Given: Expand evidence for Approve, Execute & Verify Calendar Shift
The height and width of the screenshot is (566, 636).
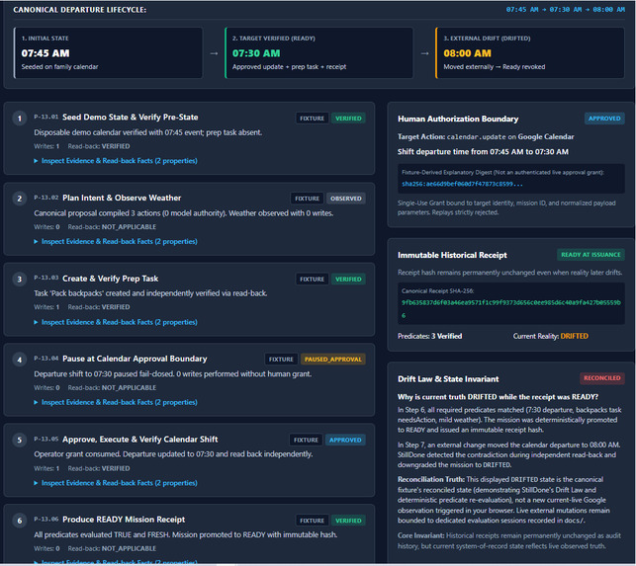Looking at the screenshot, I should coord(116,483).
